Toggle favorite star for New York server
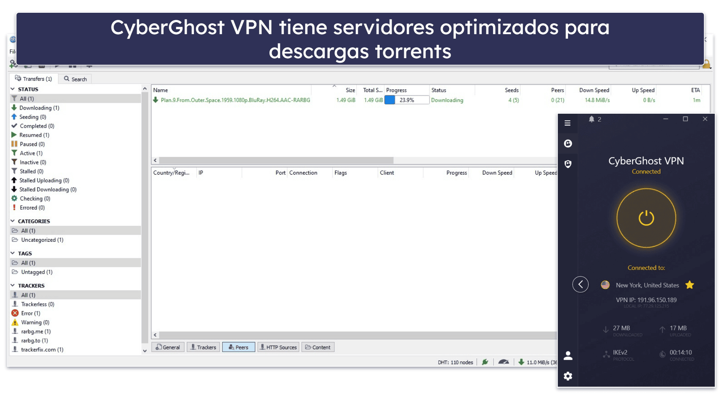Image resolution: width=720 pixels, height=405 pixels. tap(689, 285)
